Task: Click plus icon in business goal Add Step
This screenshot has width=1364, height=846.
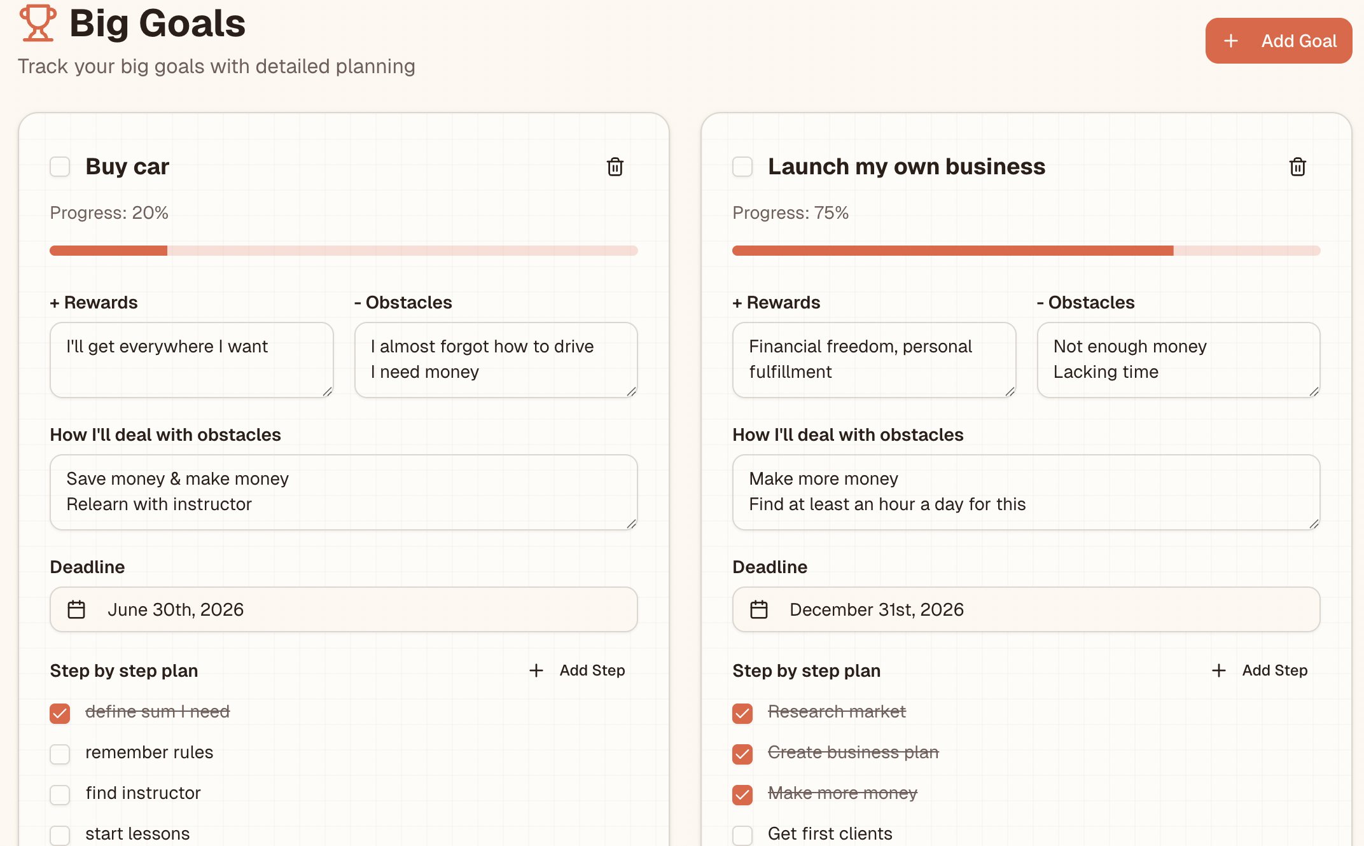Action: coord(1219,670)
